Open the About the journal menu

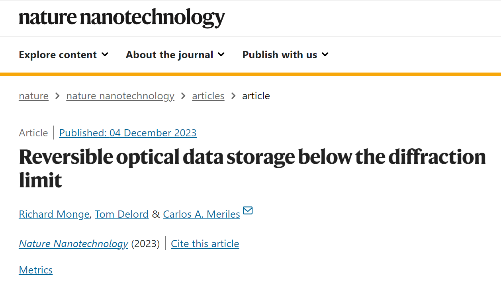pos(175,55)
